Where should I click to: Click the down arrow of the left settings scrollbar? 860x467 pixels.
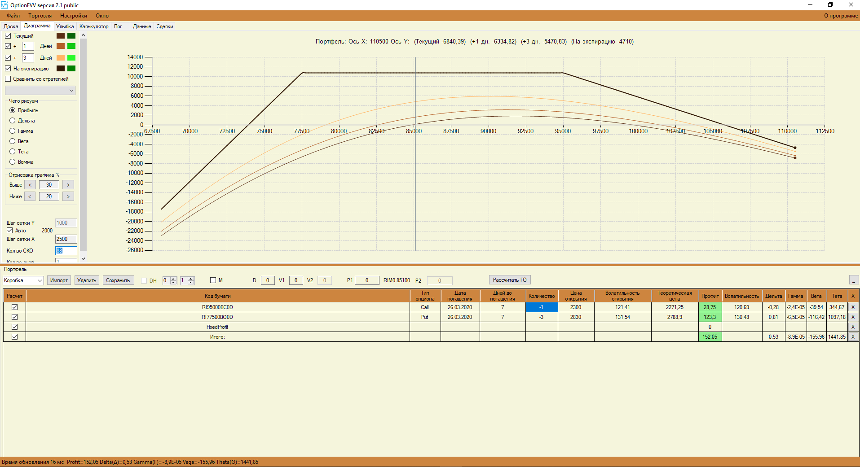click(x=83, y=259)
